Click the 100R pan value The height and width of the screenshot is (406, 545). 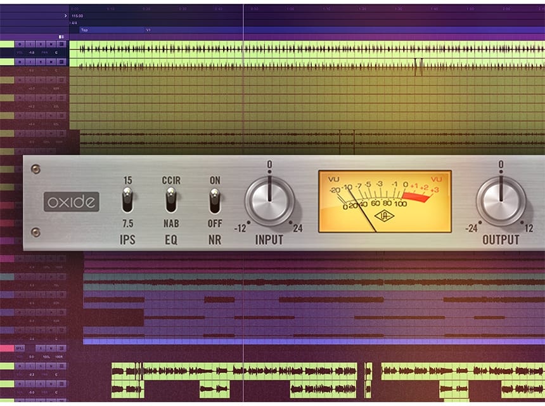click(59, 357)
